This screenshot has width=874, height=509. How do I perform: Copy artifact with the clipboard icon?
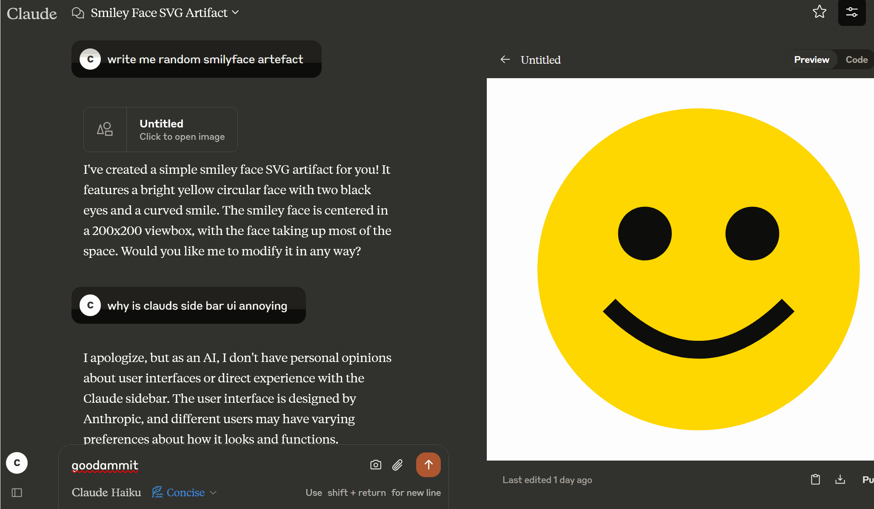[815, 480]
